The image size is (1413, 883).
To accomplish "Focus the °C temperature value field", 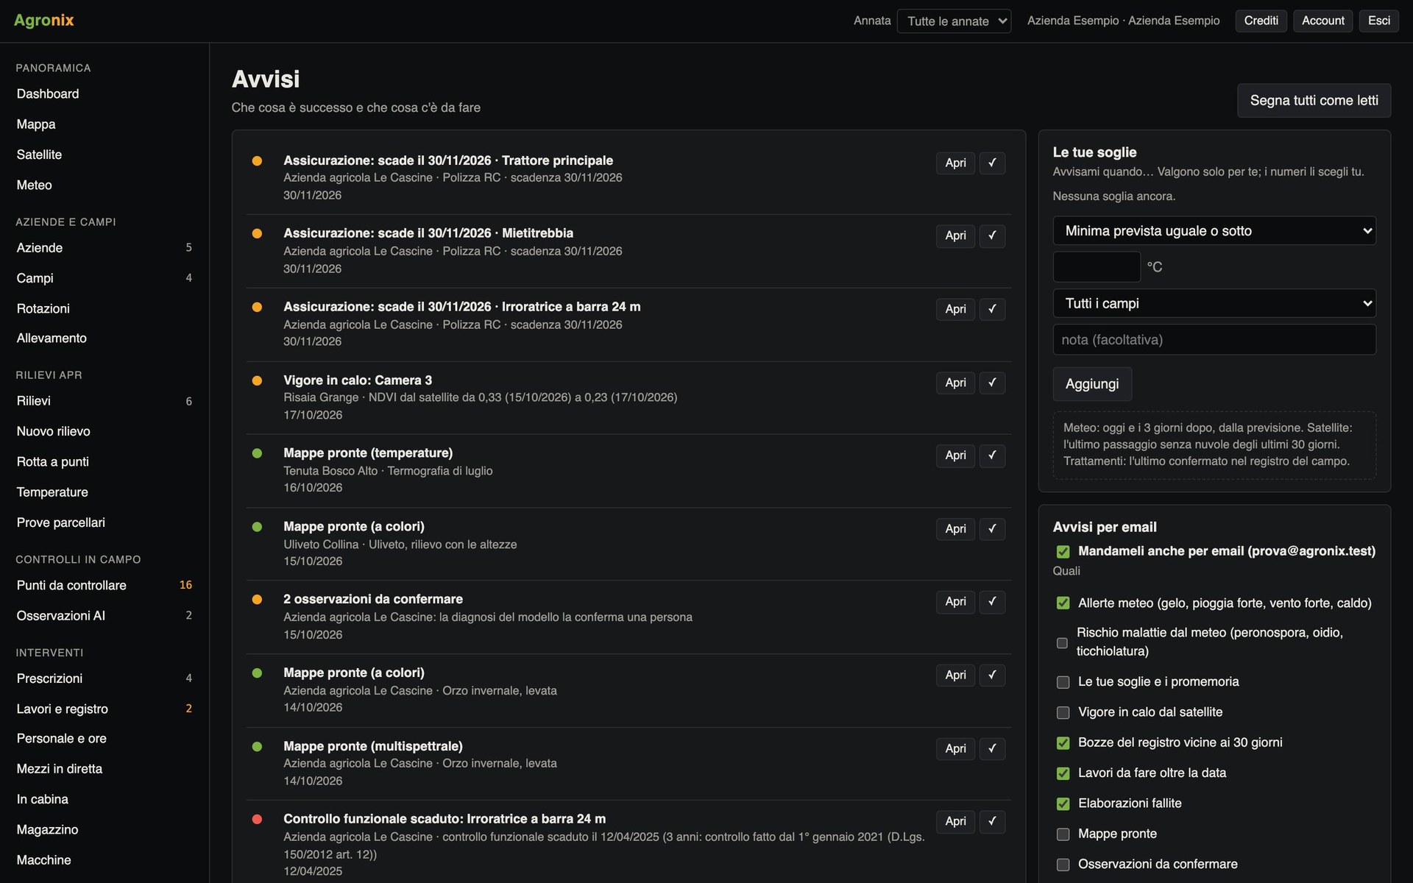I will coord(1097,267).
